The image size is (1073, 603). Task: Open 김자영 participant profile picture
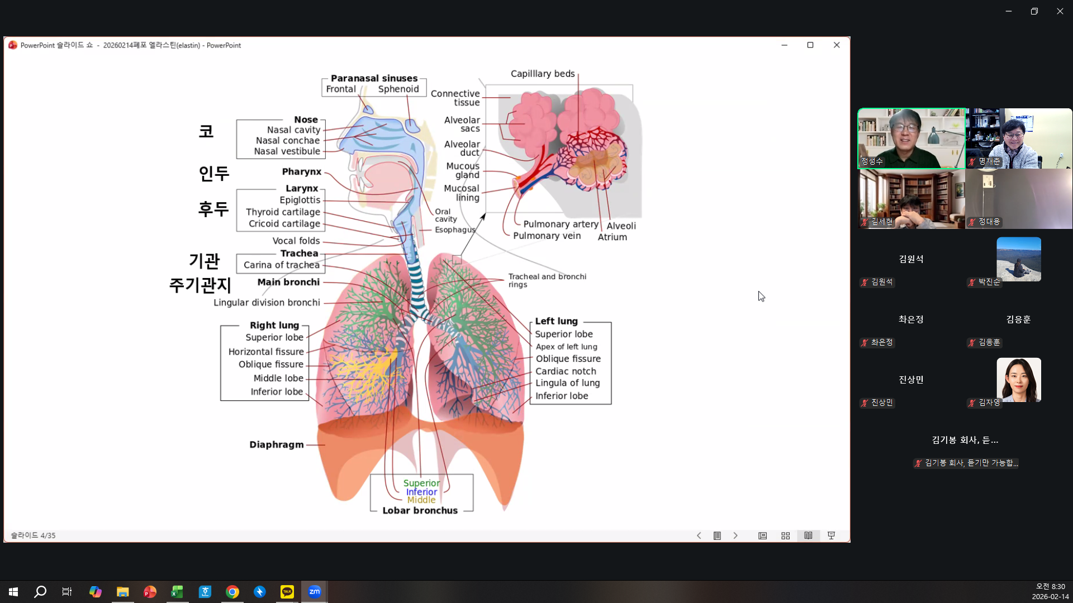coord(1018,380)
